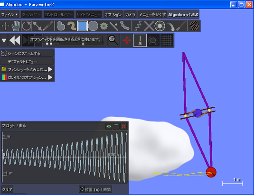Select the Texture tool zebra icon
This screenshot has width=254, height=195.
tap(194, 26)
